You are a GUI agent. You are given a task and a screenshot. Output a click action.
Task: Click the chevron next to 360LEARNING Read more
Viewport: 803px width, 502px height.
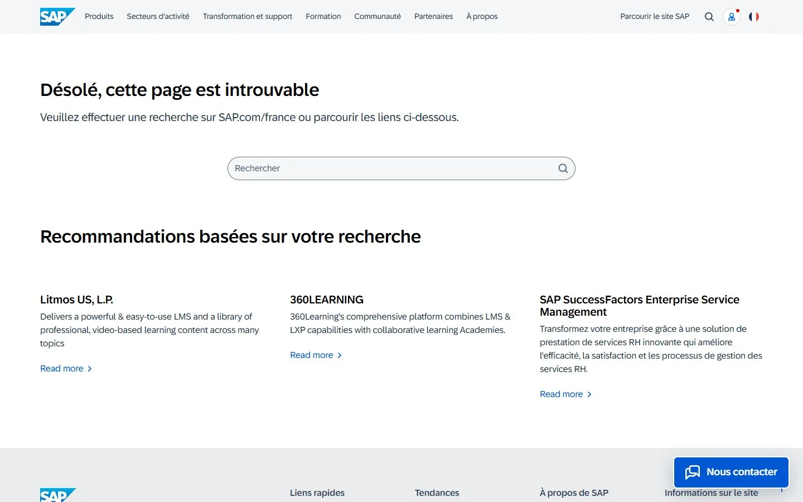340,355
